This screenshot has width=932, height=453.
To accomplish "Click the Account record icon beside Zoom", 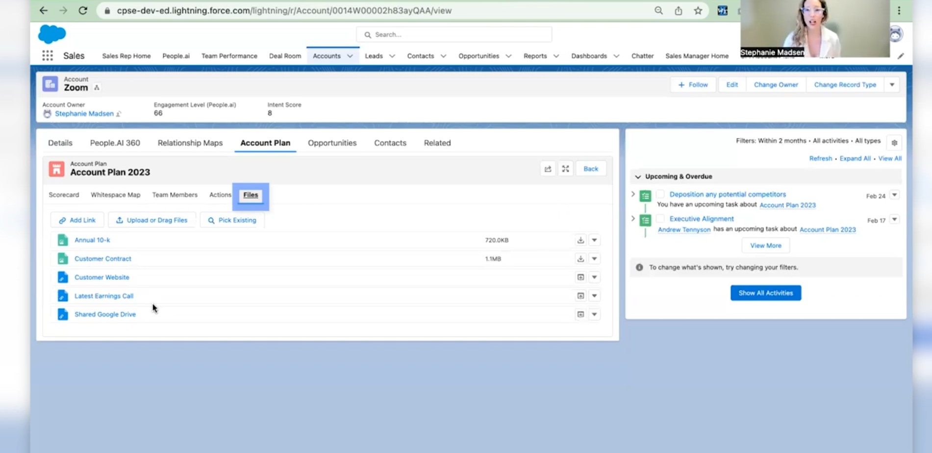I will [x=50, y=84].
